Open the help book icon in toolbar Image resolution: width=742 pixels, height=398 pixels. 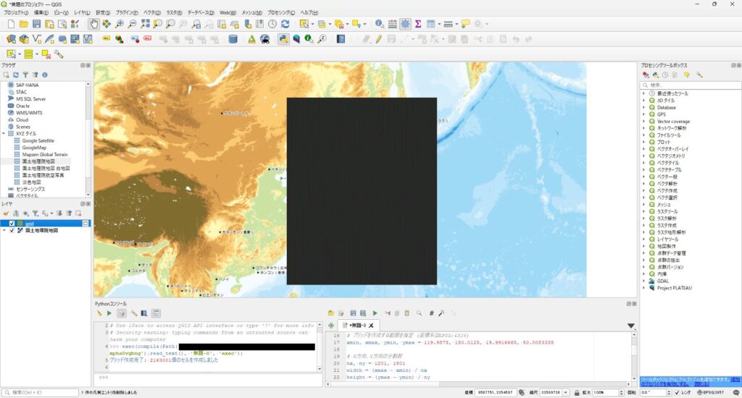[x=341, y=39]
